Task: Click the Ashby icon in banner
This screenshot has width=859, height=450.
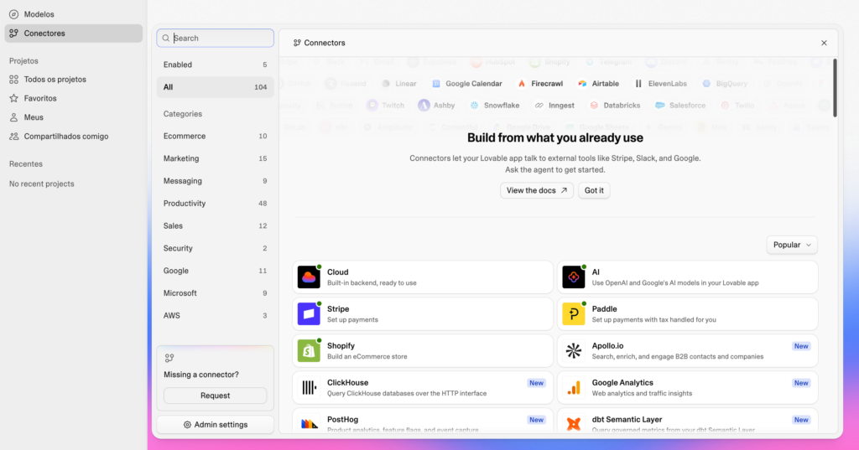Action: [424, 105]
